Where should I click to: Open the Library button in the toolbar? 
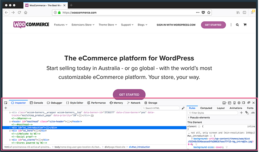(238, 13)
